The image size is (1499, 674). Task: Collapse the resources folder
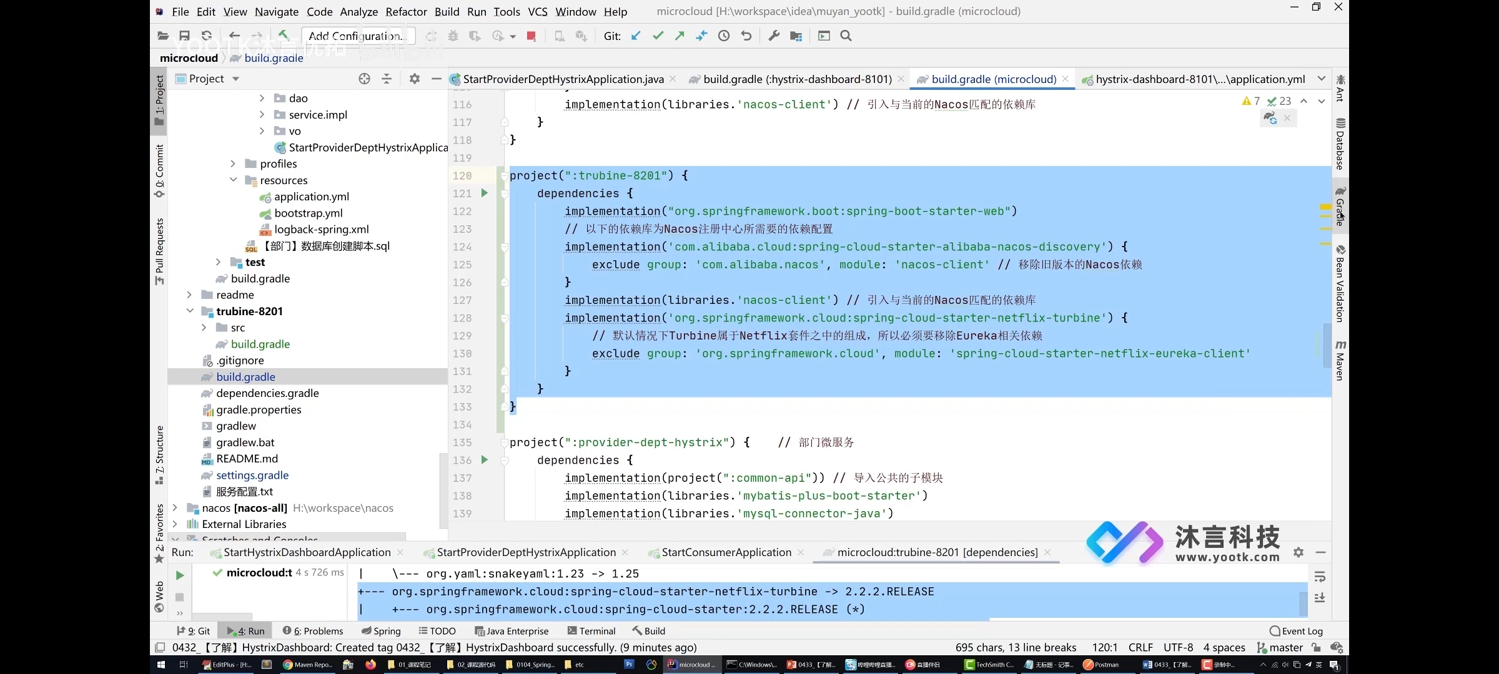(233, 180)
